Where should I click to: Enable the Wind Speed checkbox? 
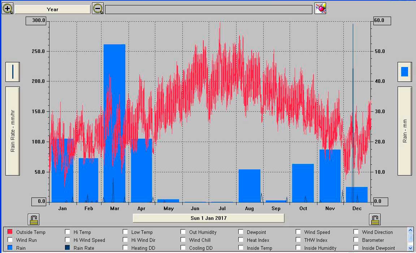(x=298, y=232)
